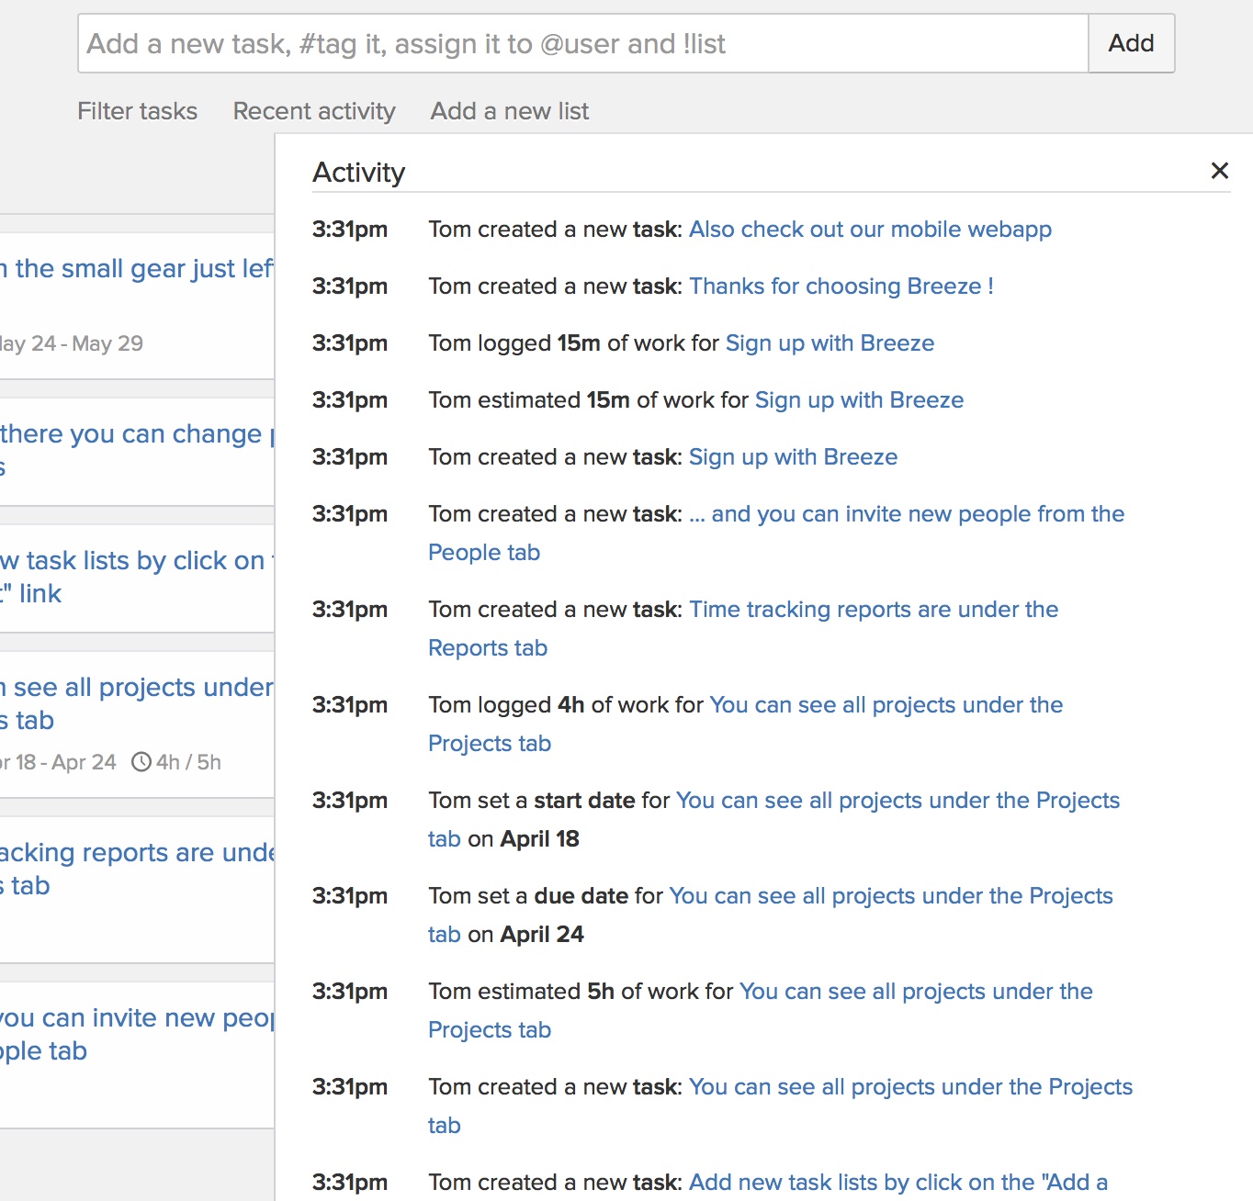Open Recent activity

click(314, 111)
